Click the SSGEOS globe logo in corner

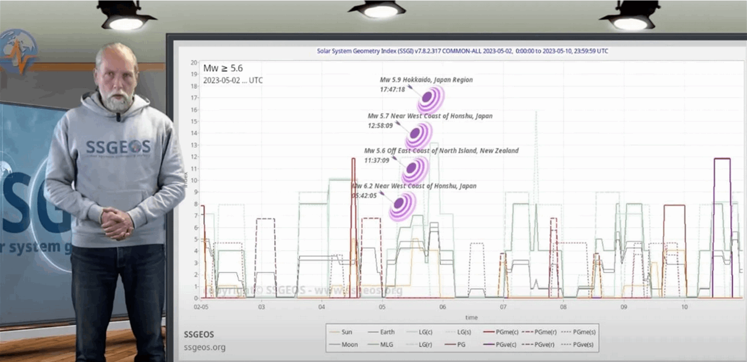pos(19,52)
